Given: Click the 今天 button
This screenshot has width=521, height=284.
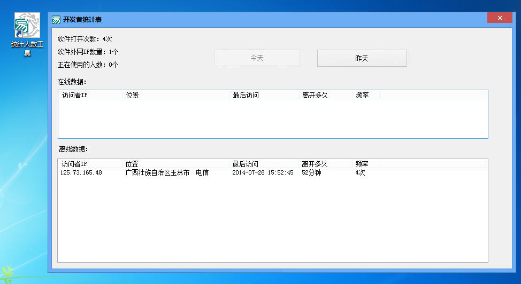Looking at the screenshot, I should [x=257, y=58].
